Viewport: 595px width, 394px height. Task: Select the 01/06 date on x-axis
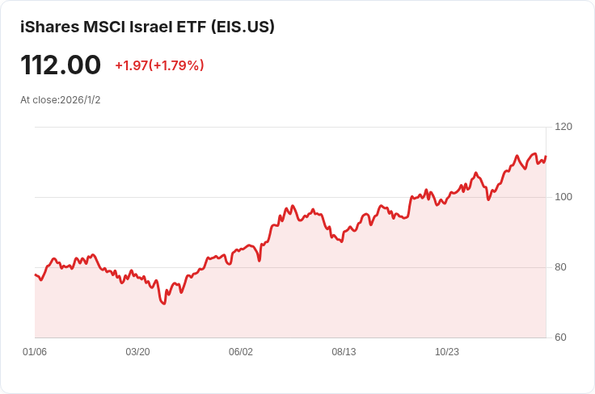[x=35, y=352]
